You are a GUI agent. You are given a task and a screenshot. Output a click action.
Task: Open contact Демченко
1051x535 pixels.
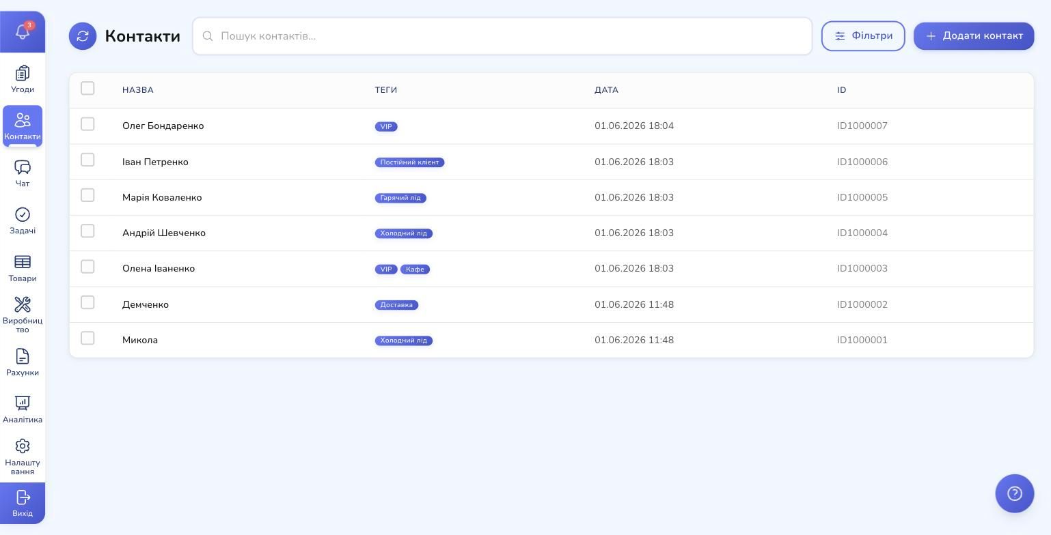[x=146, y=305]
